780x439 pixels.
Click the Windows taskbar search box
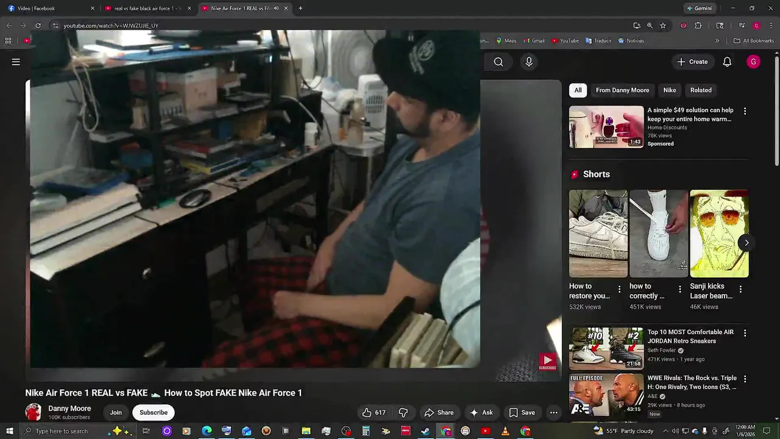79,431
